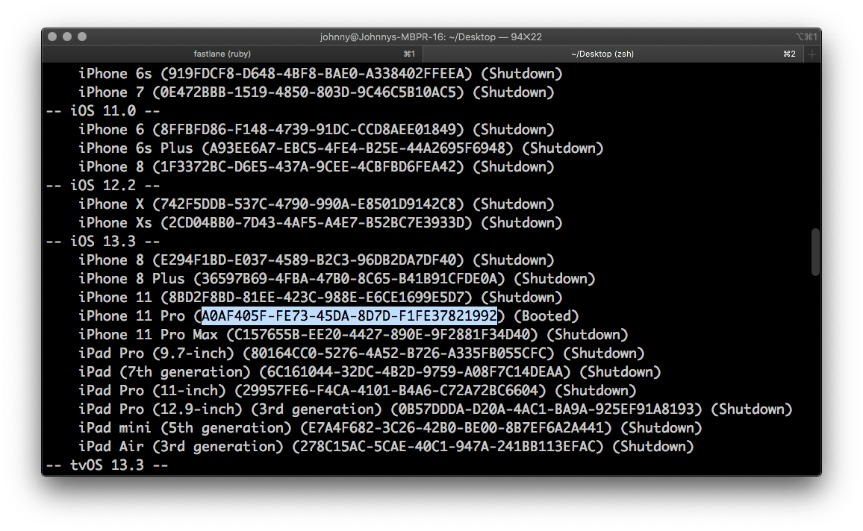Click highlighted UUID A0AF405F-FE73-45DA-8D7D-F1FE37821992

coord(349,316)
